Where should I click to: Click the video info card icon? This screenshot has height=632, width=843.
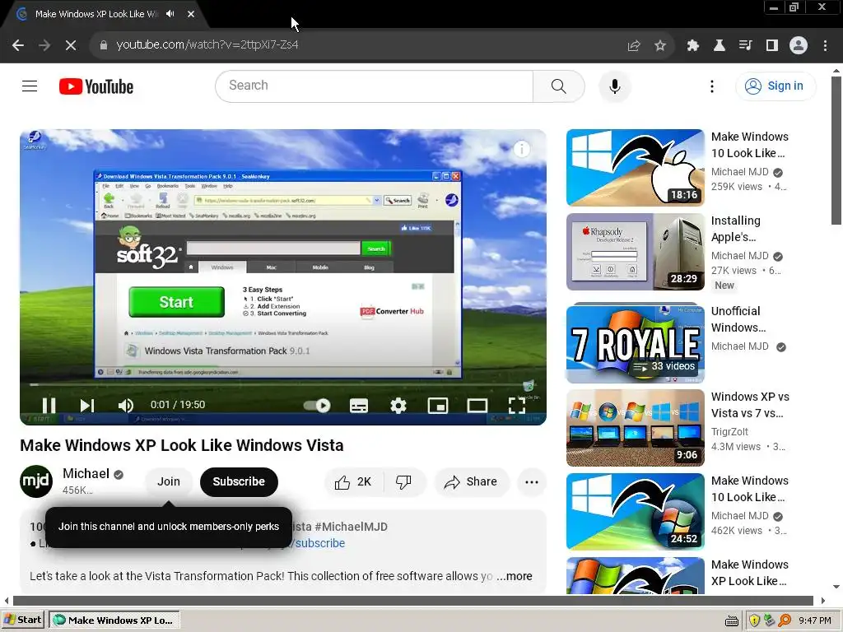[521, 149]
